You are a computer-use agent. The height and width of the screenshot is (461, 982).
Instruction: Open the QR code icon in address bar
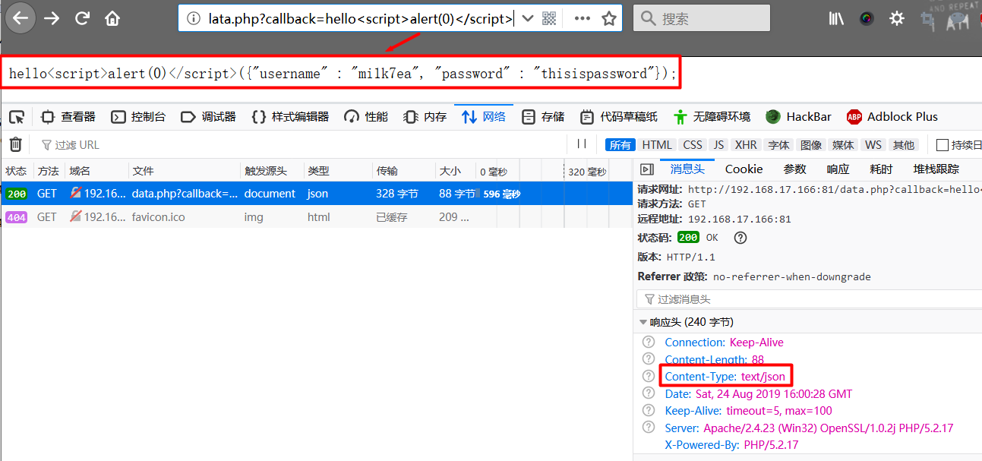(549, 19)
